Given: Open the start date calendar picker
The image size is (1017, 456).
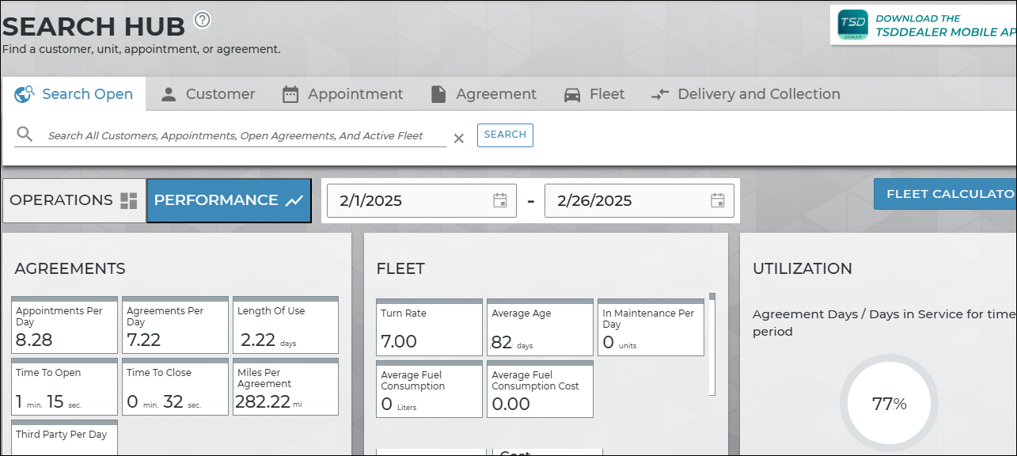Looking at the screenshot, I should pos(500,200).
